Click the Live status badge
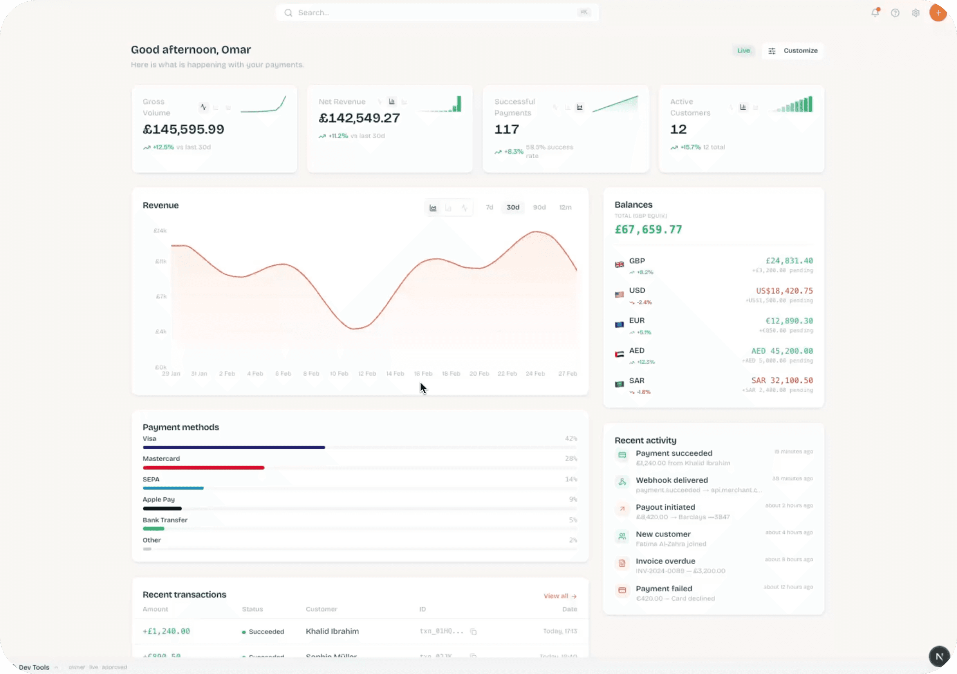Screen dimensions: 957x674 [x=743, y=51]
